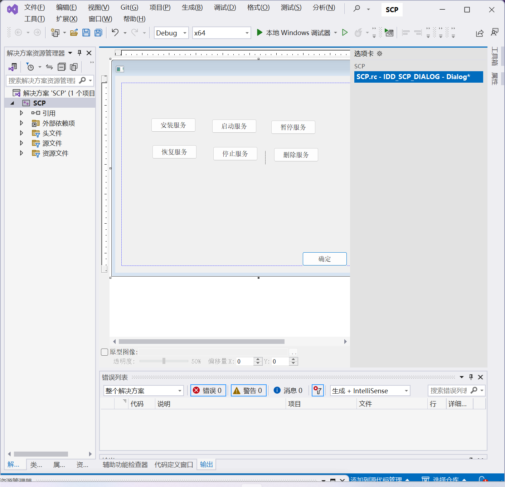Collapse all in solution explorer
This screenshot has width=505, height=487.
point(62,67)
